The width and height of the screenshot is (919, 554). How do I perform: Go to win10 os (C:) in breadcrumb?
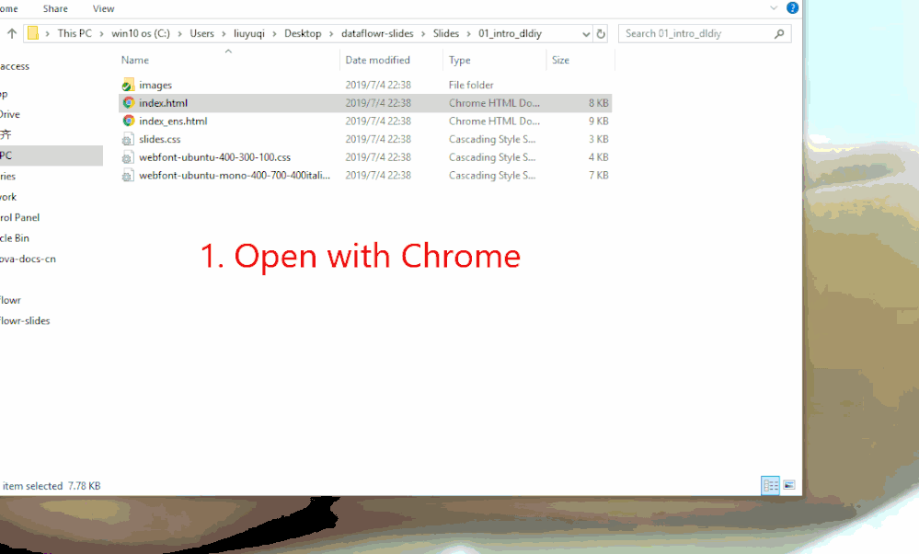click(141, 33)
